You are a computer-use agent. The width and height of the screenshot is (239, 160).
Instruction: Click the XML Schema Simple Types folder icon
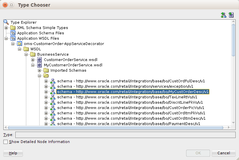[x=13, y=28]
